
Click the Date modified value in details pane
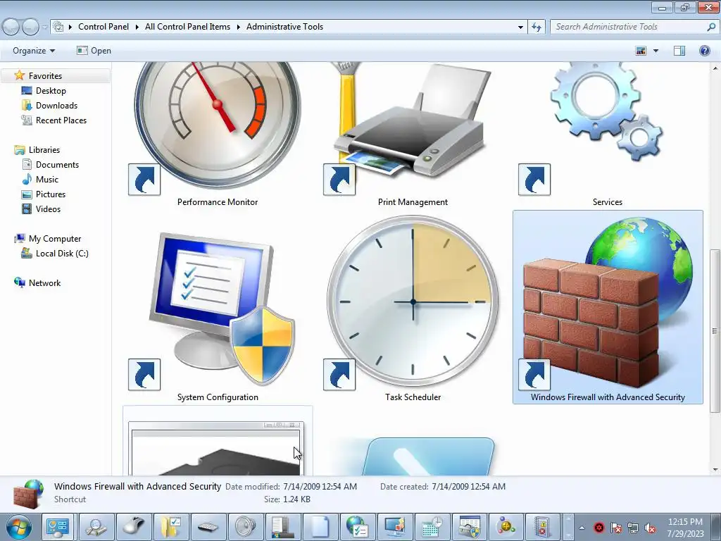[320, 486]
